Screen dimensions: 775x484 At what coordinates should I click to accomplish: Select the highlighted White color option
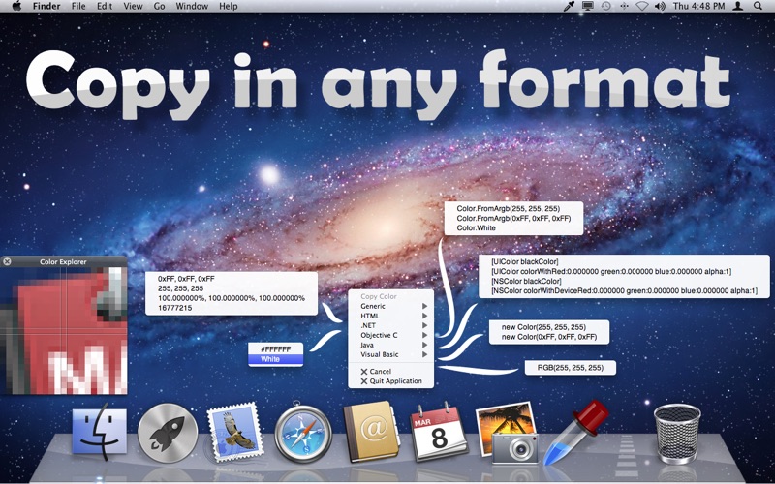(x=275, y=359)
